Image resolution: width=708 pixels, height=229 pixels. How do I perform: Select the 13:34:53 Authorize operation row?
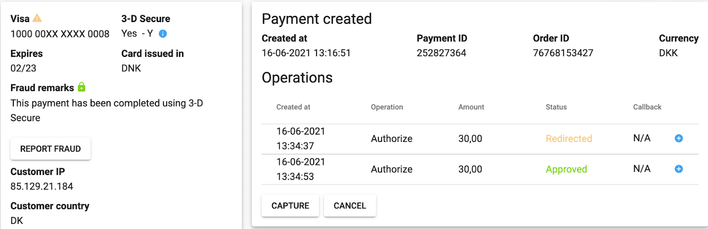480,169
